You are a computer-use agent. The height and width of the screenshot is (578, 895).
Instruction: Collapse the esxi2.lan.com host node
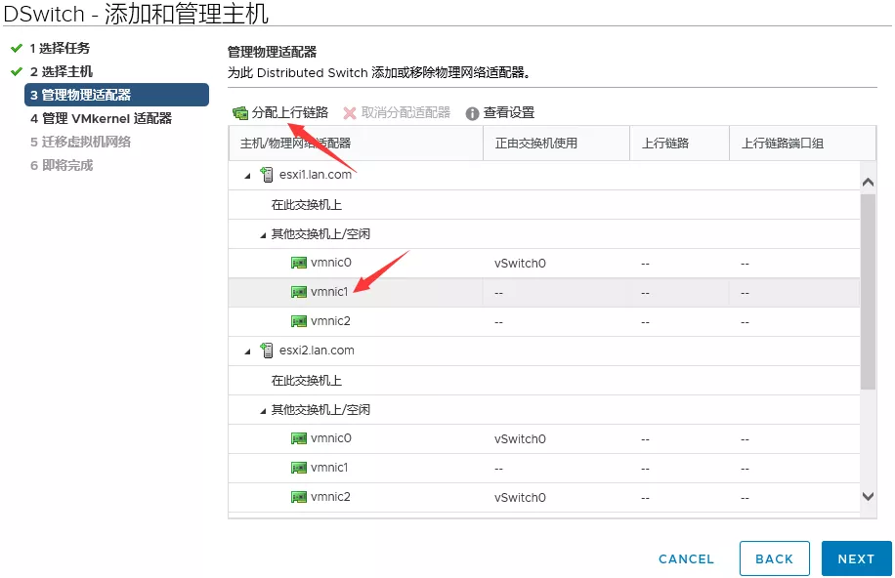pos(247,351)
